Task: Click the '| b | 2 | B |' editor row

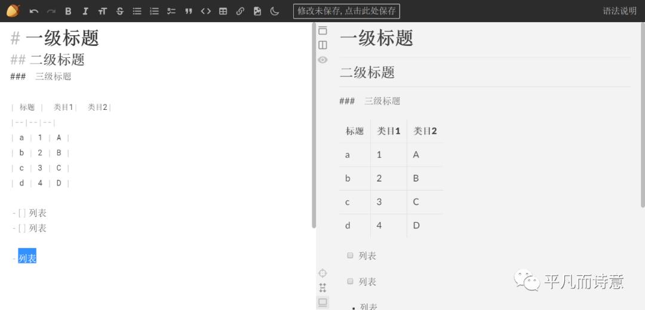Action: click(41, 153)
